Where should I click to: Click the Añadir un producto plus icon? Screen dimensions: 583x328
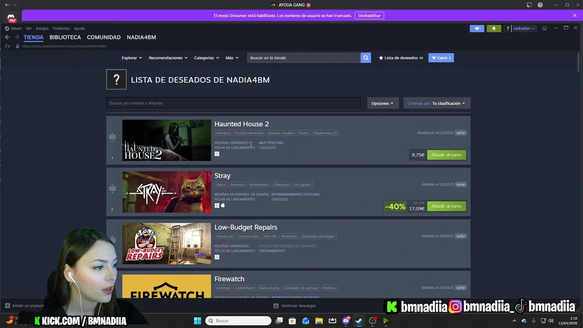tap(7, 306)
